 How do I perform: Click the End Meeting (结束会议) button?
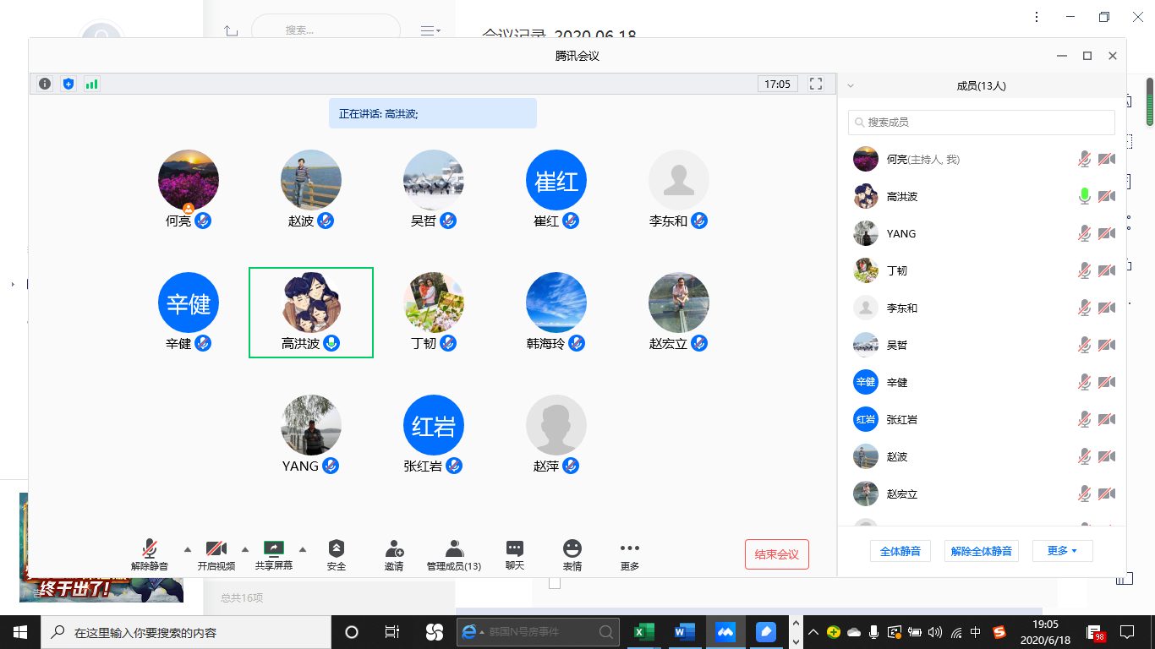pyautogui.click(x=776, y=554)
